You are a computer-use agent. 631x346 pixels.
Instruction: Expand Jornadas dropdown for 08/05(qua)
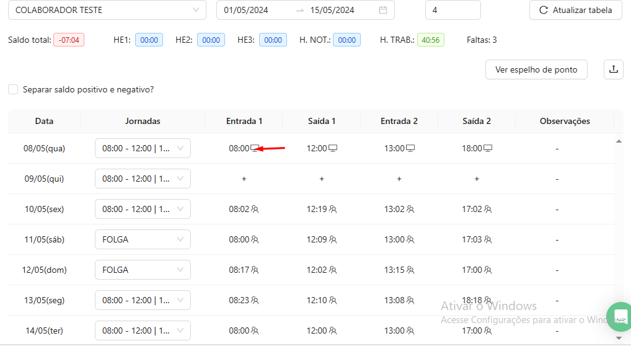coord(143,148)
